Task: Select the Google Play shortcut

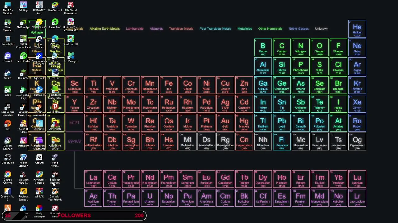Action: (x=24, y=93)
